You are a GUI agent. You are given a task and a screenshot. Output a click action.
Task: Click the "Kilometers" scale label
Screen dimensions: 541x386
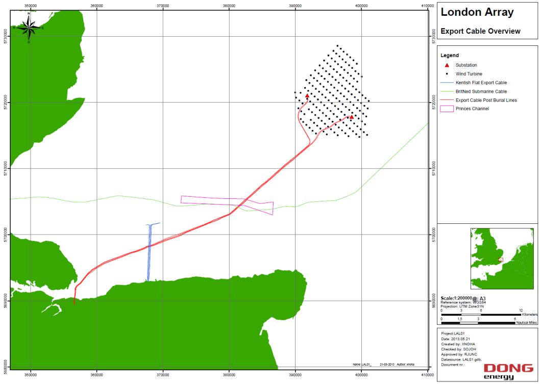pyautogui.click(x=530, y=315)
